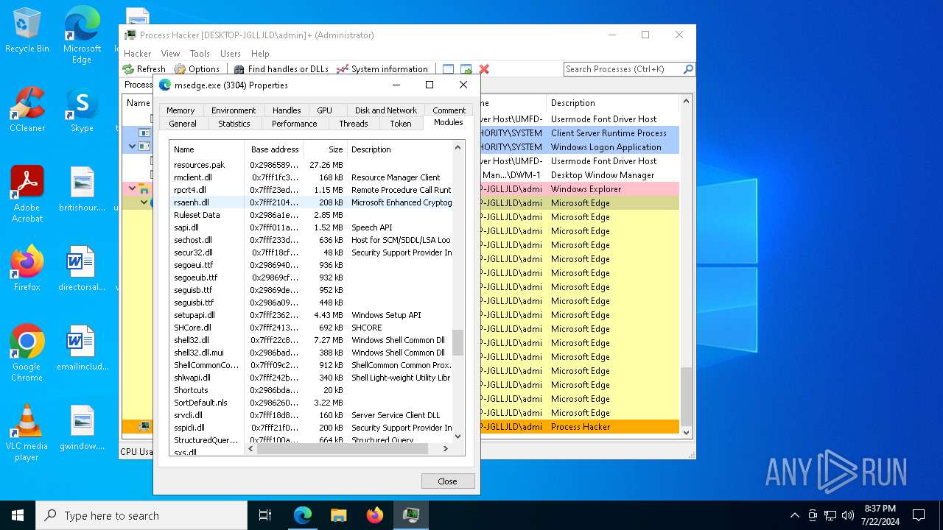Screen dimensions: 943x530
Task: Open Skype desktop icon
Action: click(x=82, y=110)
